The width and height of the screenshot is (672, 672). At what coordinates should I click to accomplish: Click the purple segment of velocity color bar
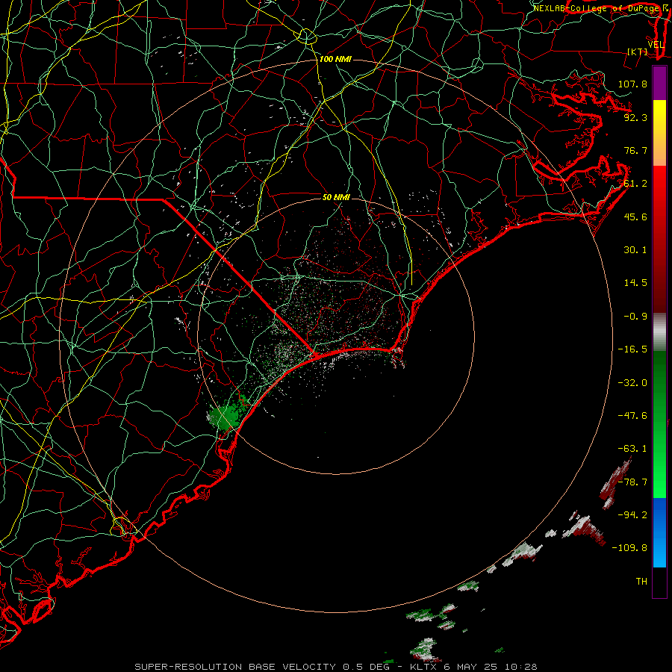(659, 83)
